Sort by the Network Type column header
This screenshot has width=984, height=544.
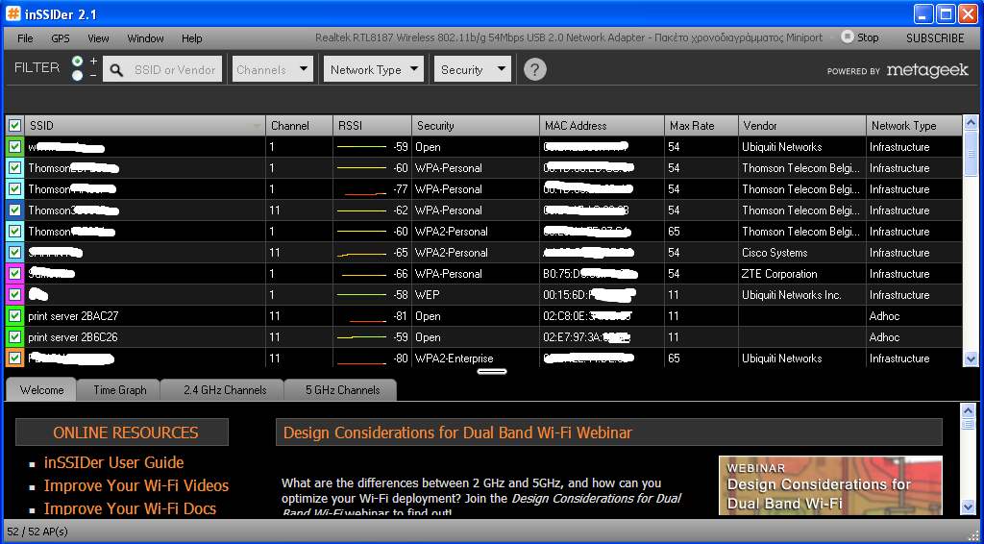pos(914,126)
